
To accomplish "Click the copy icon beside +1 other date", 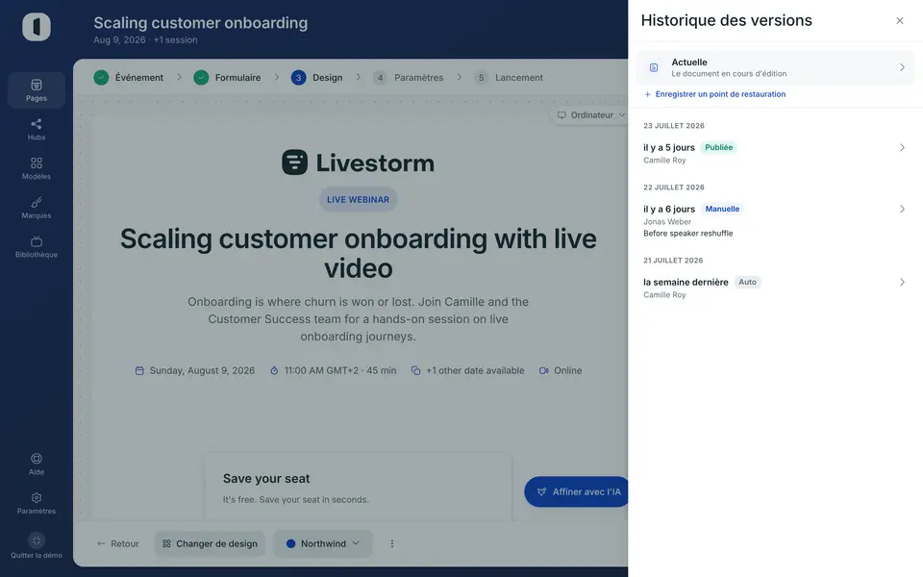I will [415, 371].
